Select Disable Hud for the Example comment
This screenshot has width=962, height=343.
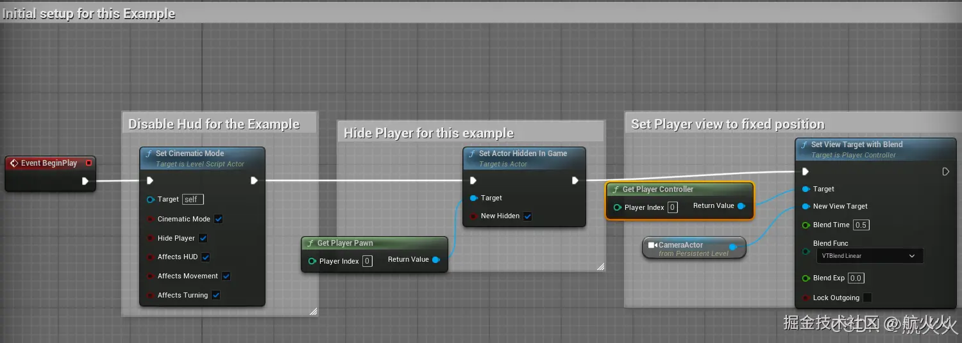[214, 124]
